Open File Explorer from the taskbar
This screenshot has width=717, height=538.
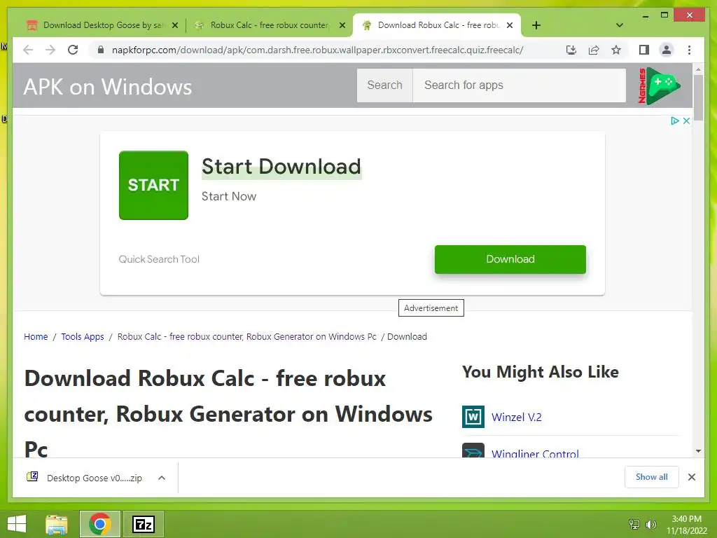click(57, 524)
